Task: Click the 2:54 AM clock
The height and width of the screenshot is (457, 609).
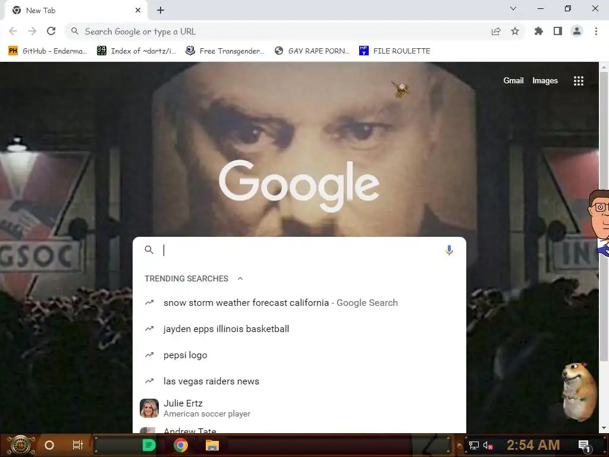Action: pyautogui.click(x=533, y=445)
